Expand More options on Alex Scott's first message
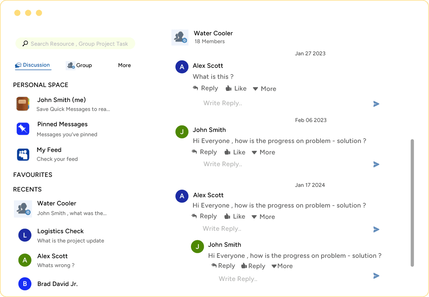The width and height of the screenshot is (429, 297). point(264,88)
